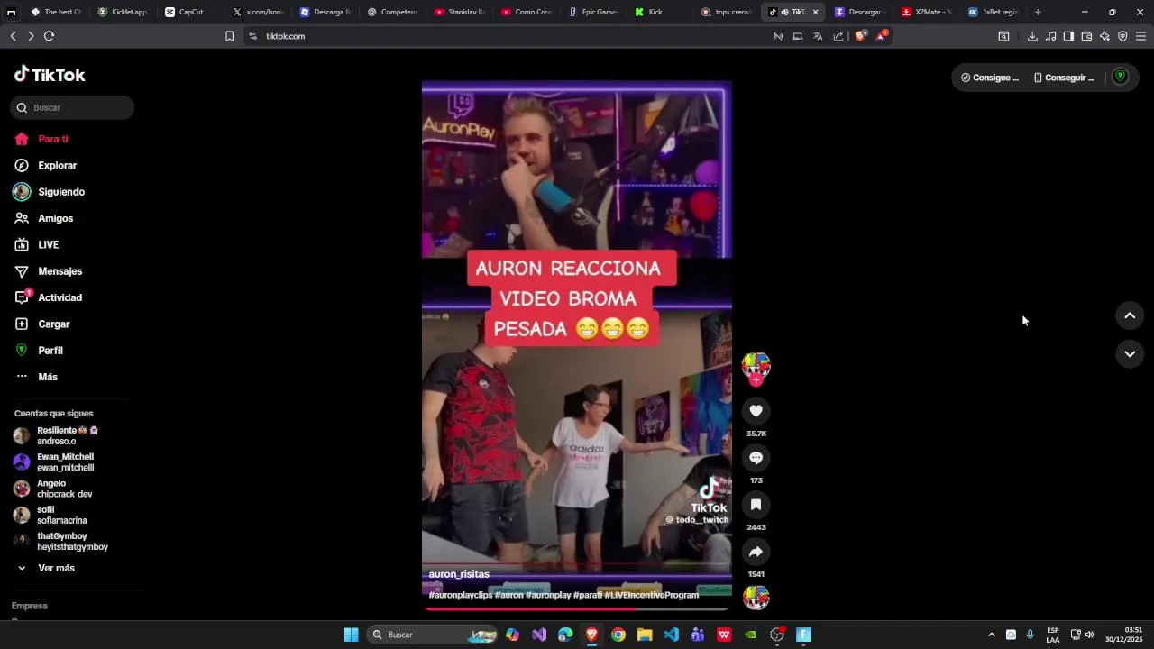1154x649 pixels.
Task: Open the Brave Wallet icon
Action: (x=1086, y=36)
